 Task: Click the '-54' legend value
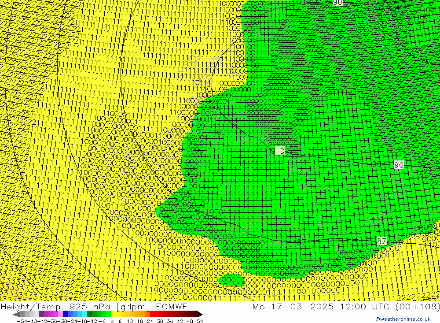pyautogui.click(x=22, y=321)
